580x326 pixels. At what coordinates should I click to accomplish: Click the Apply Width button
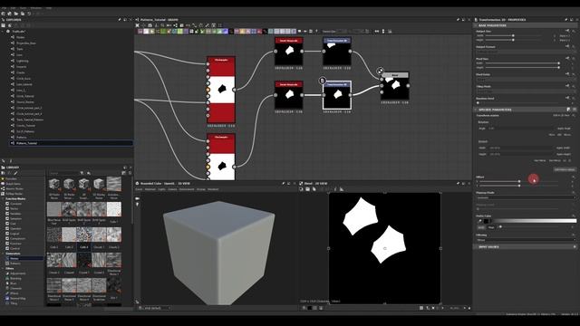(564, 148)
